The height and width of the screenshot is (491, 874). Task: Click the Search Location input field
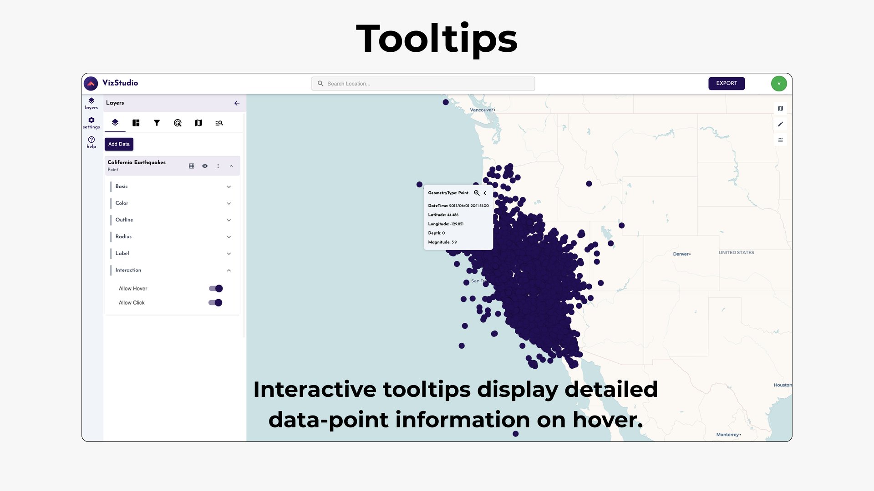[x=422, y=83]
